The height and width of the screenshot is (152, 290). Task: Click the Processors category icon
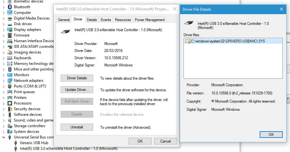pos(9,103)
